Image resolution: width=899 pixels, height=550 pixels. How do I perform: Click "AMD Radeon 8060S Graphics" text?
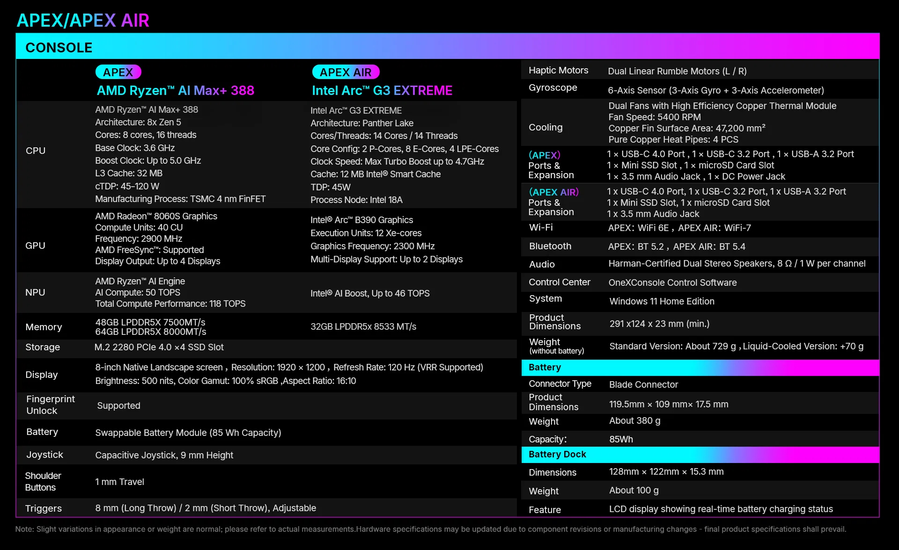click(156, 216)
